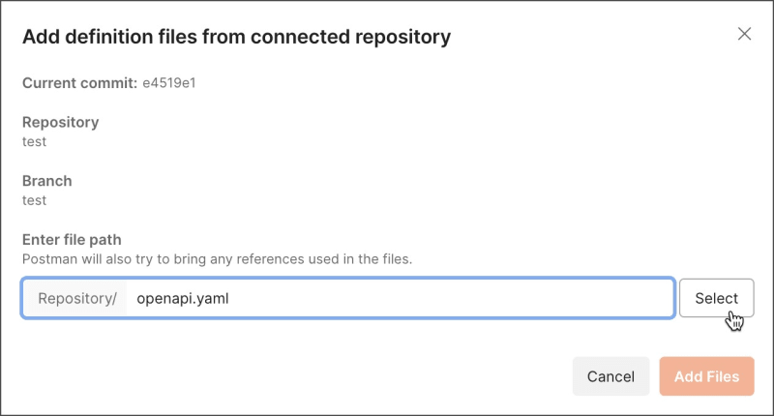Click the Enter file path label
The image size is (774, 416).
point(84,240)
